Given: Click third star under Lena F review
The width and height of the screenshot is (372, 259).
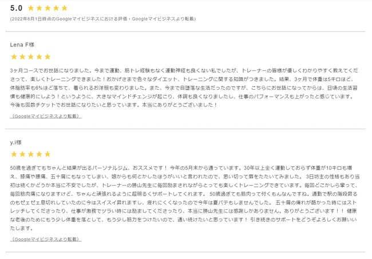Looking at the screenshot, I should click(x=31, y=57).
